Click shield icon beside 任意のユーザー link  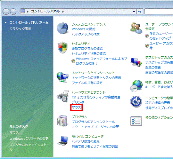pyautogui.click(x=147, y=36)
